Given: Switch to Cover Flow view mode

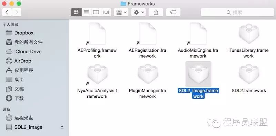Looking at the screenshot, I should [x=106, y=12].
